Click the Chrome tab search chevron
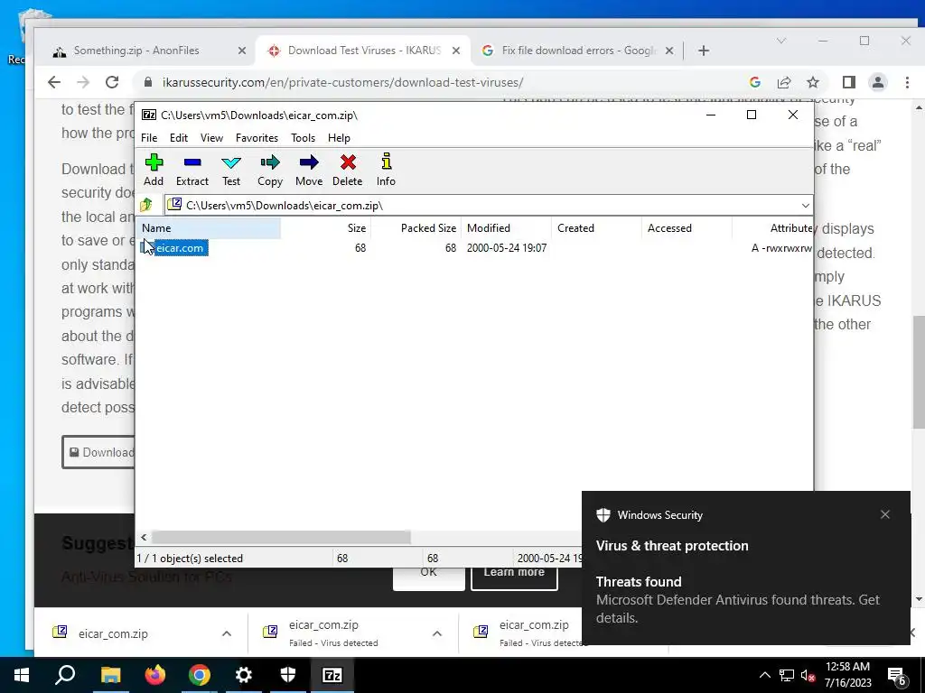The width and height of the screenshot is (925, 693). pos(781,41)
